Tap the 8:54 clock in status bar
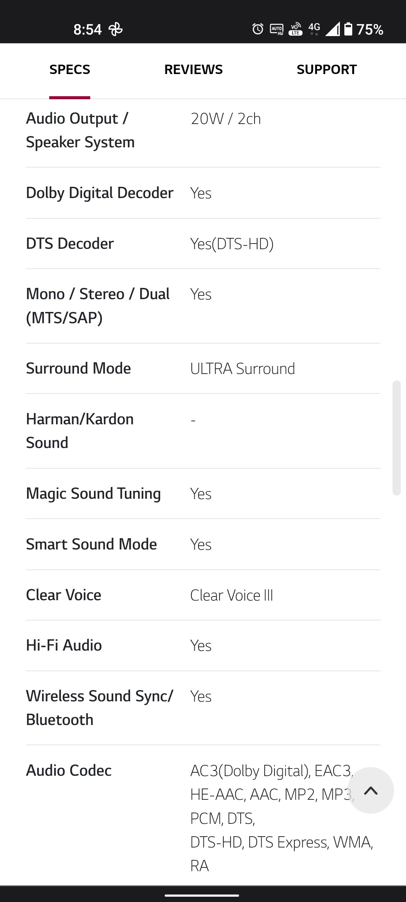 tap(87, 29)
